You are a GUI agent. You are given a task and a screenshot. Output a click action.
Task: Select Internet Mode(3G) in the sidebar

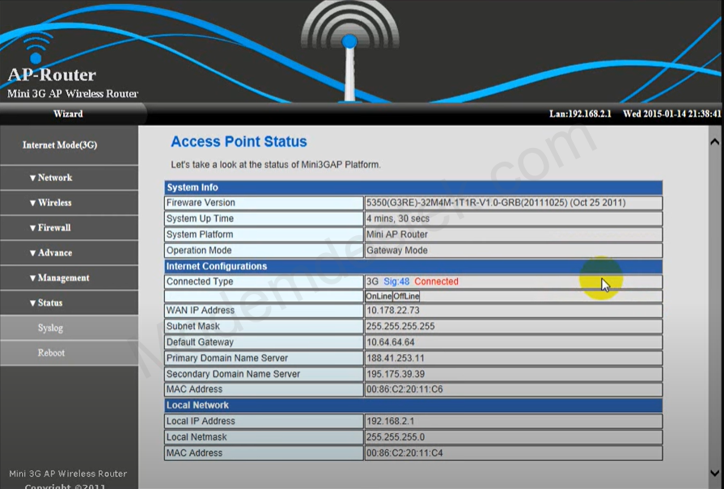[60, 145]
